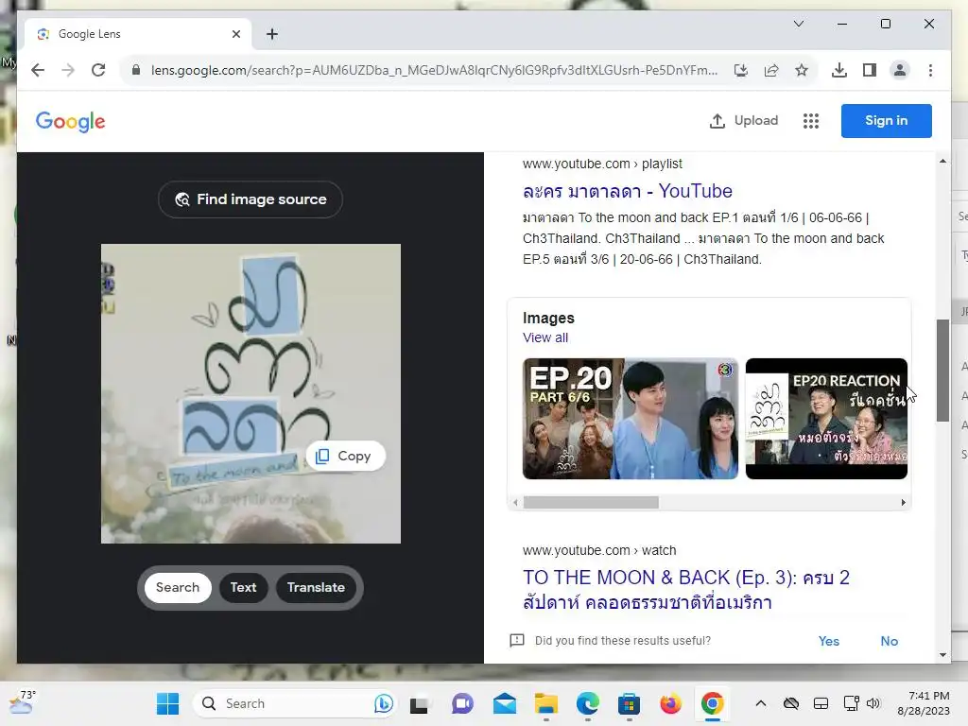Toggle Chrome side panel
Screen dimensions: 968x726
point(870,70)
